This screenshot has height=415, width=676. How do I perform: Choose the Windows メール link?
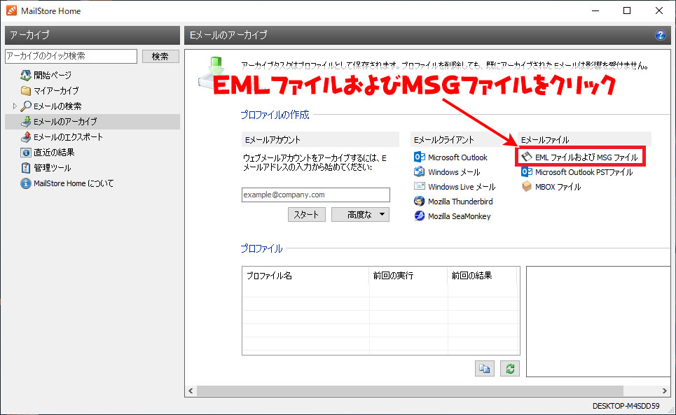coord(454,172)
